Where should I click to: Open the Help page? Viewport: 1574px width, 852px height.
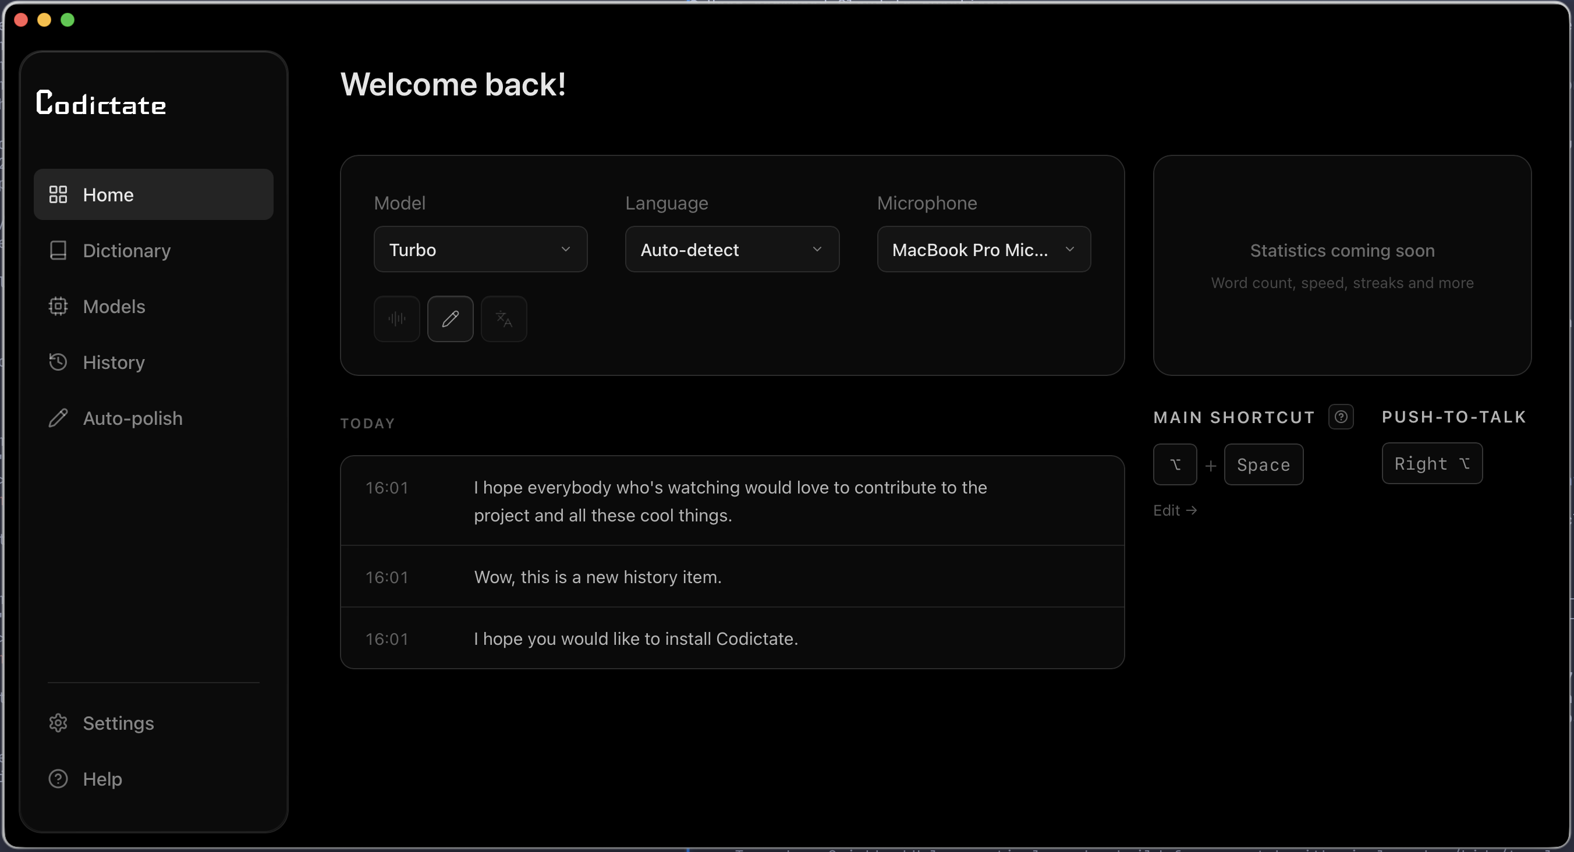(153, 779)
